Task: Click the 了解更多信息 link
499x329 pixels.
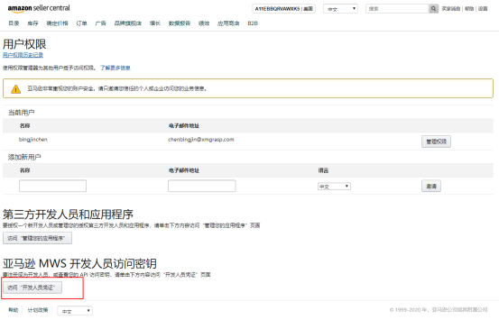Action: pyautogui.click(x=116, y=68)
